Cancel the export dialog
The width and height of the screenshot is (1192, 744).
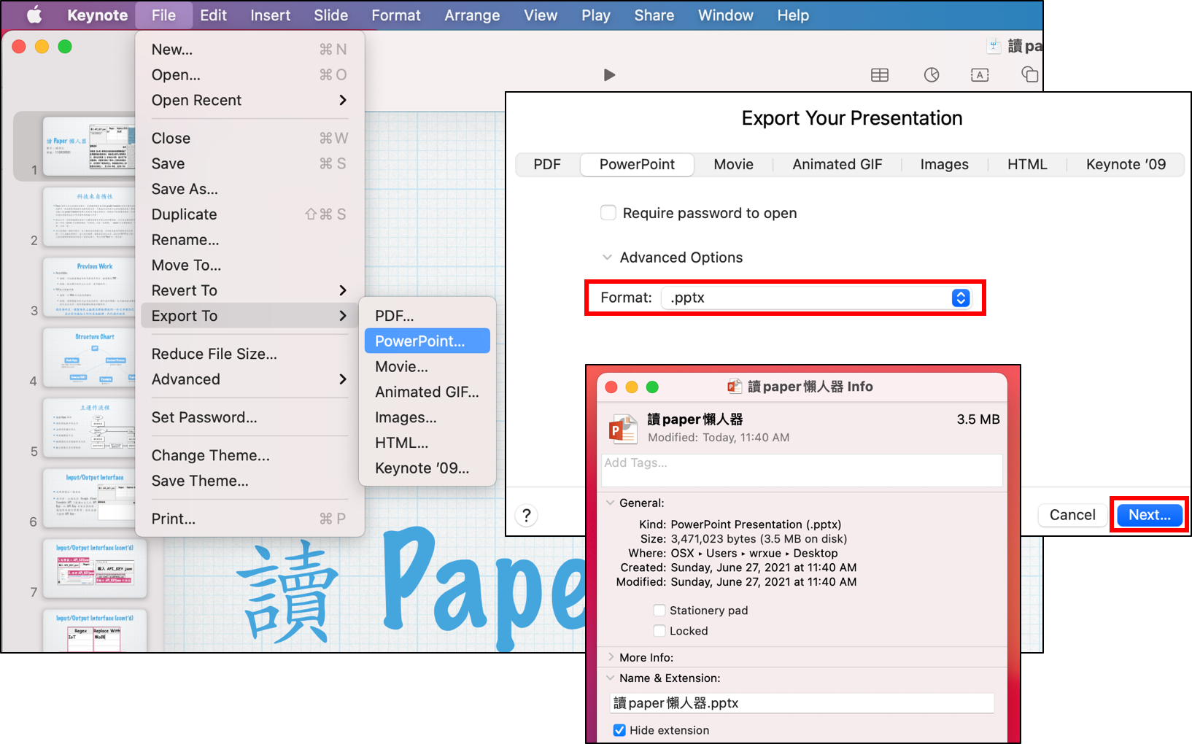pyautogui.click(x=1072, y=515)
